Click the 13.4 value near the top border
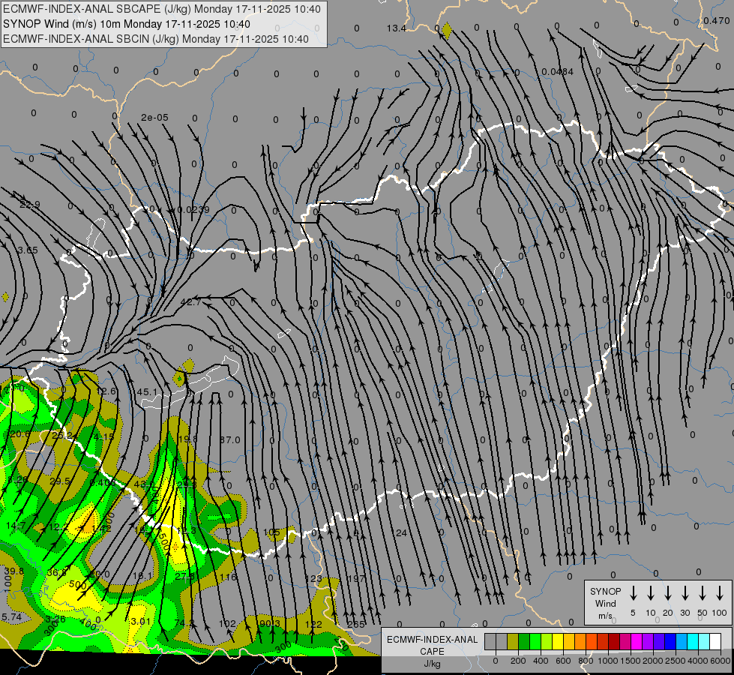 [396, 28]
